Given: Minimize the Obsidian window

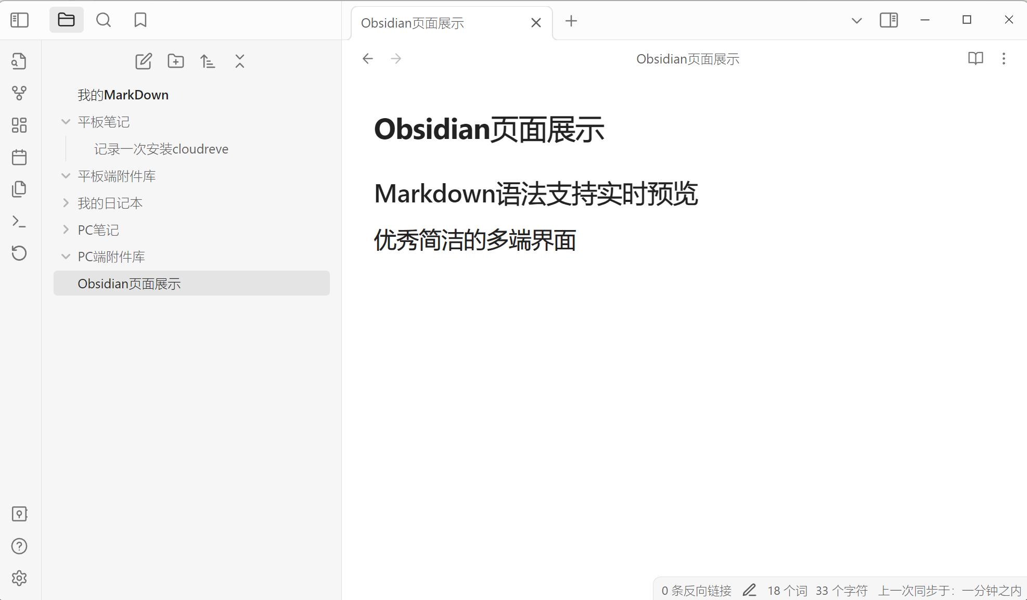Looking at the screenshot, I should [925, 20].
